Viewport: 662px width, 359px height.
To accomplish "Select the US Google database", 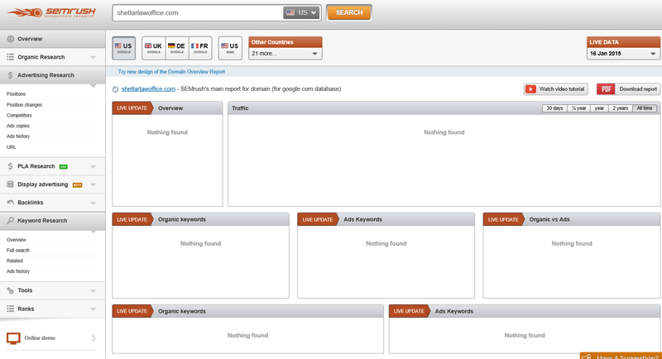I will (123, 48).
